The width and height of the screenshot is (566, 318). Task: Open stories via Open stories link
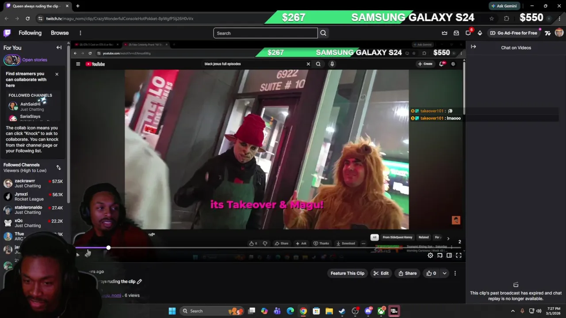pos(34,60)
